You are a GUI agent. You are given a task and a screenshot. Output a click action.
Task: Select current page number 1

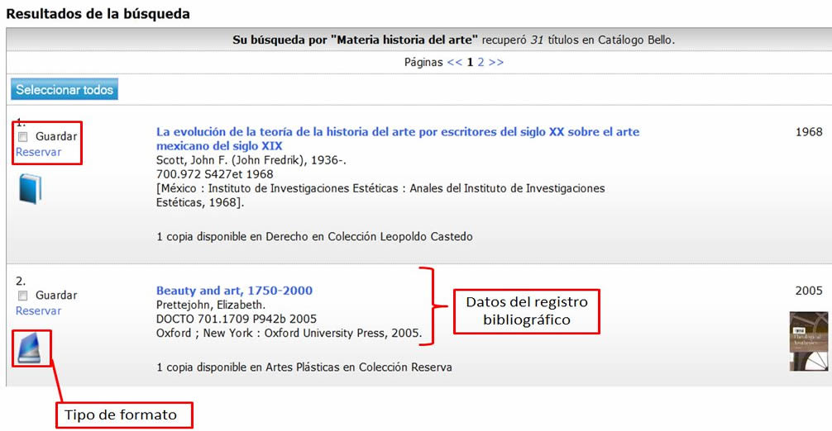471,62
